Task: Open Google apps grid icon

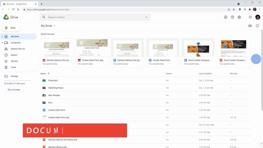Action: click(x=250, y=17)
